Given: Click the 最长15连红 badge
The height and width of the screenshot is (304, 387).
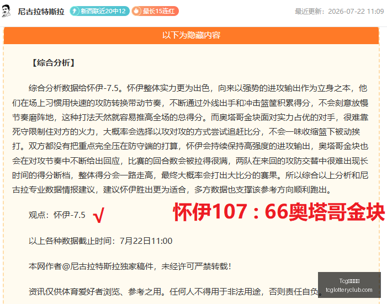Looking at the screenshot, I should coord(155,11).
